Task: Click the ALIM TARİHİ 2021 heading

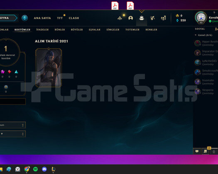Action: (x=51, y=41)
